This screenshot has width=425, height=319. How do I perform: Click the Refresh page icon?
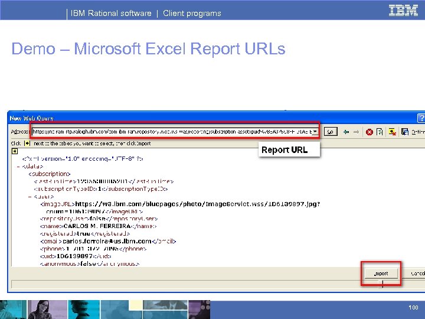380,132
